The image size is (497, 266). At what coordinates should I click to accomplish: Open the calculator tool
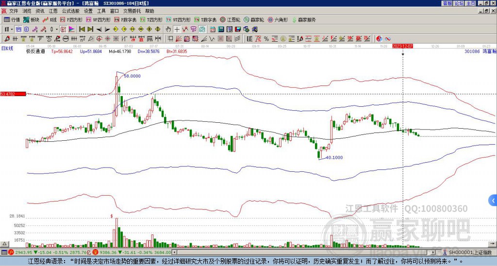click(x=221, y=30)
